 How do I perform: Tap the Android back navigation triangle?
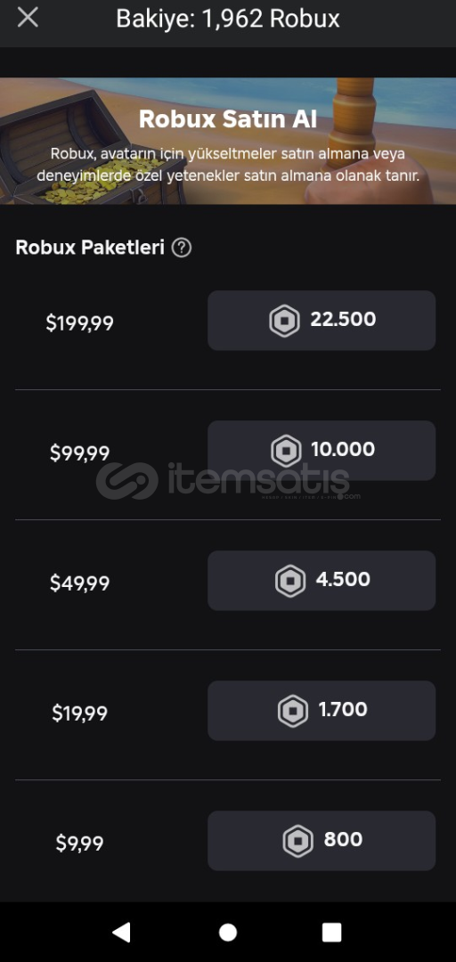coord(121,932)
